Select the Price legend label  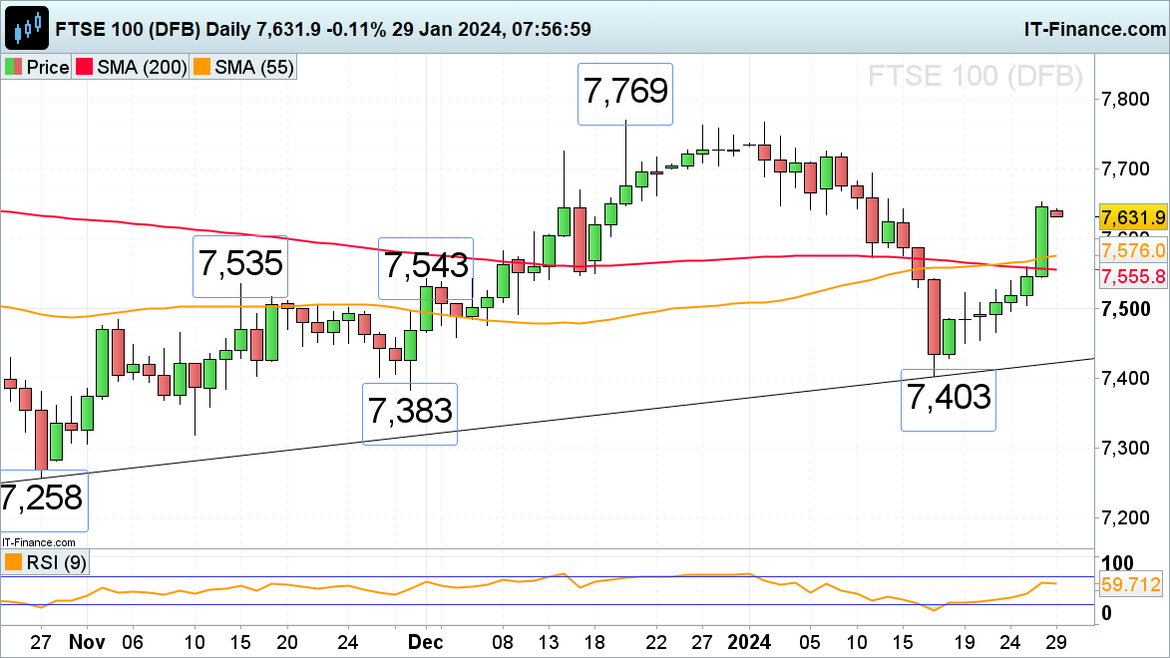48,67
